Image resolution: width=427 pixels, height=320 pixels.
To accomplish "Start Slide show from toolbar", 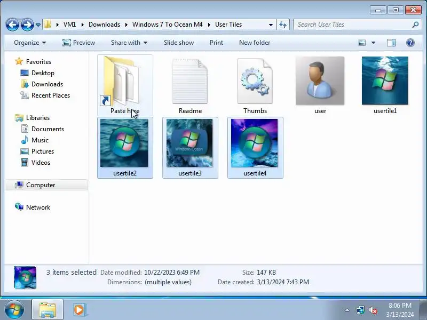I will pos(179,43).
